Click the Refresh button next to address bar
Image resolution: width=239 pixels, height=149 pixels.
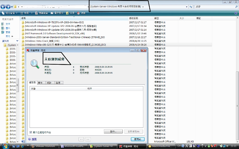[x=191, y=7]
